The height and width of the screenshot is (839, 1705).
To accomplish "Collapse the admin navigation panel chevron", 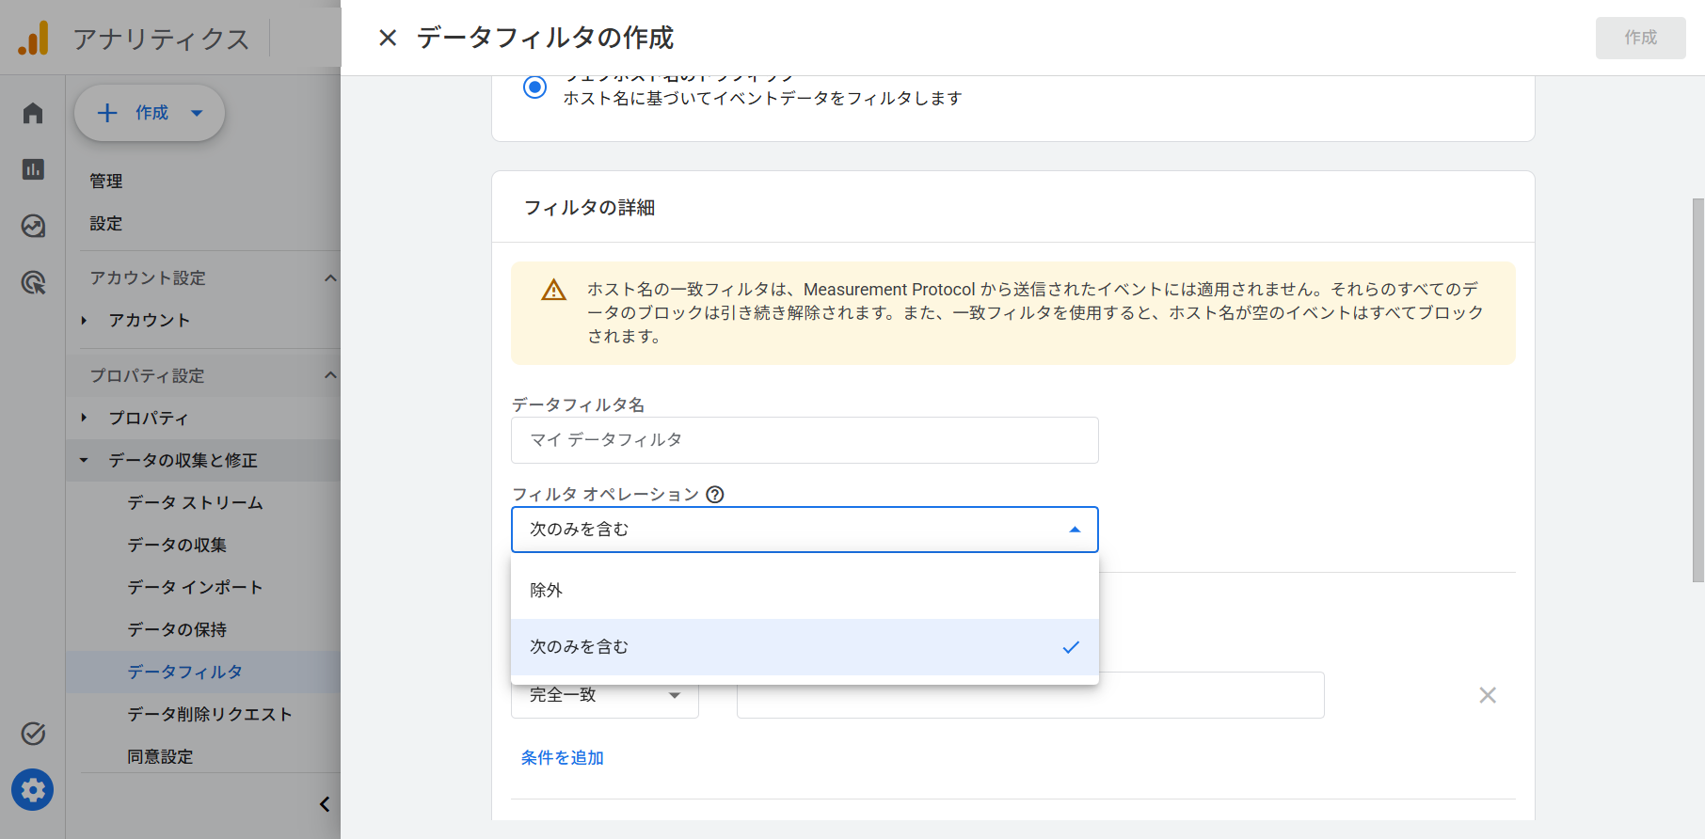I will 325,804.
